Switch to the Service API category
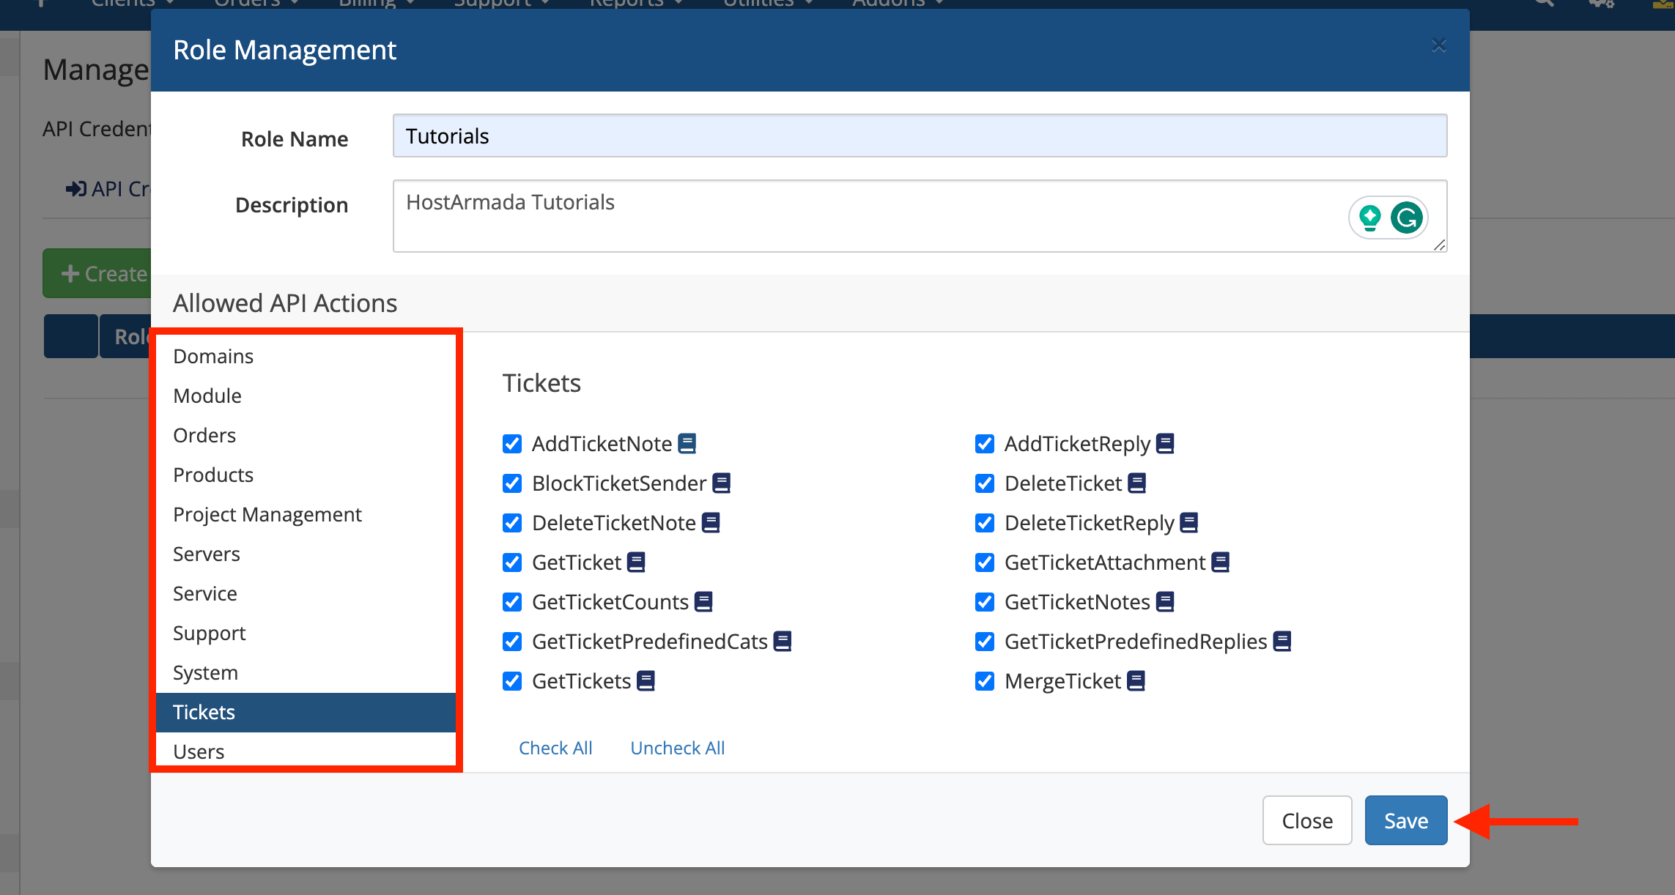 coord(306,593)
